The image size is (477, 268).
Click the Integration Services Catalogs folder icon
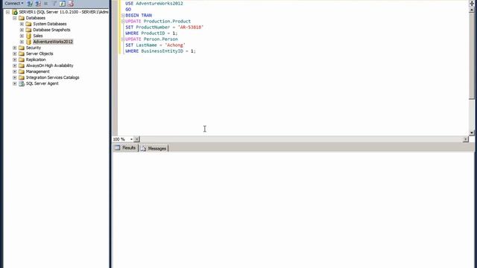pyautogui.click(x=22, y=77)
